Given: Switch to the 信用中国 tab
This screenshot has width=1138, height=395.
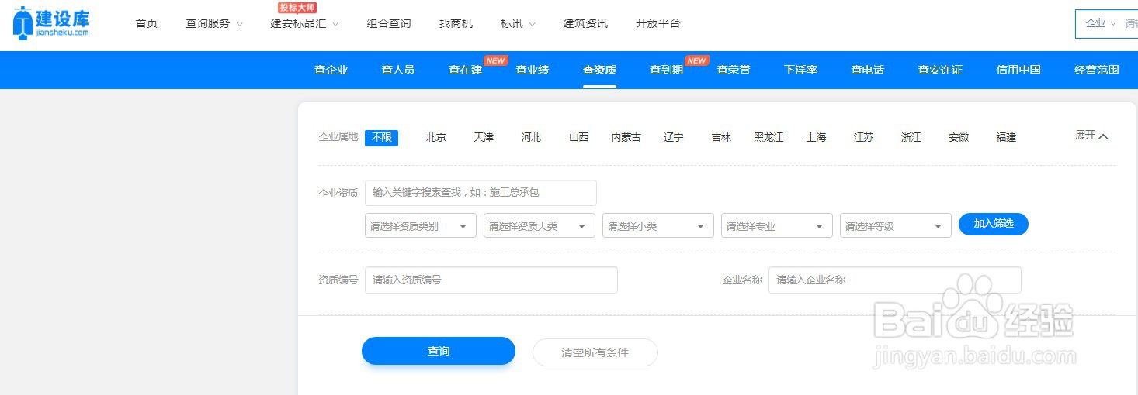Looking at the screenshot, I should click(x=1018, y=70).
